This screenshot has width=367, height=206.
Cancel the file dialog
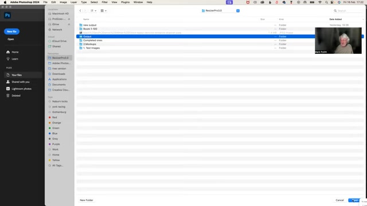coord(339,200)
